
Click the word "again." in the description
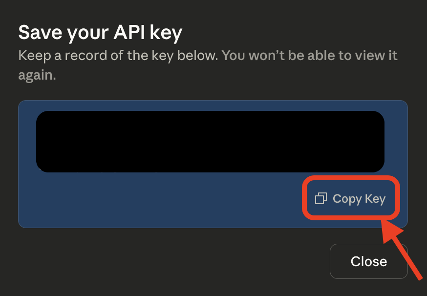click(x=37, y=75)
